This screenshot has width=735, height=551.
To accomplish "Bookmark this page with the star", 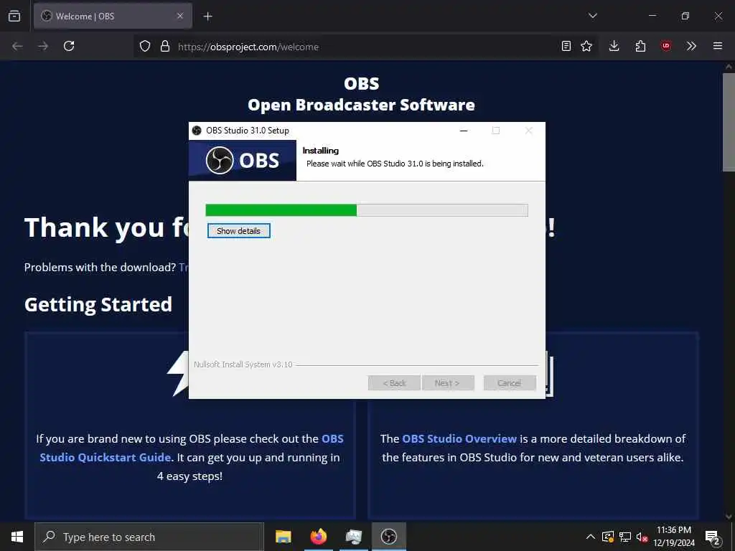I will tap(586, 46).
